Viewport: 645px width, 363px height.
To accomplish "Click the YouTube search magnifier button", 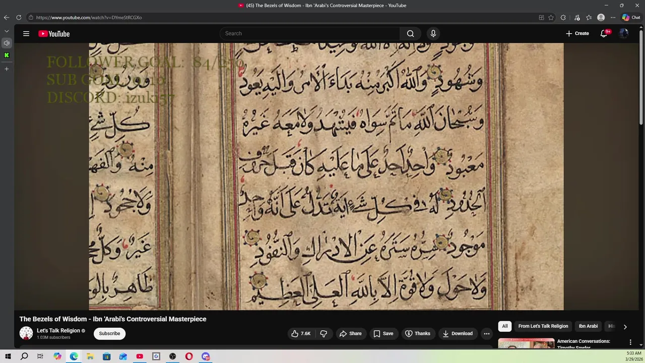I will pyautogui.click(x=411, y=34).
